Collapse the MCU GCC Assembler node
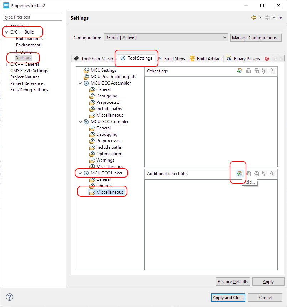Viewport: 287px width, 307px height. click(x=80, y=83)
